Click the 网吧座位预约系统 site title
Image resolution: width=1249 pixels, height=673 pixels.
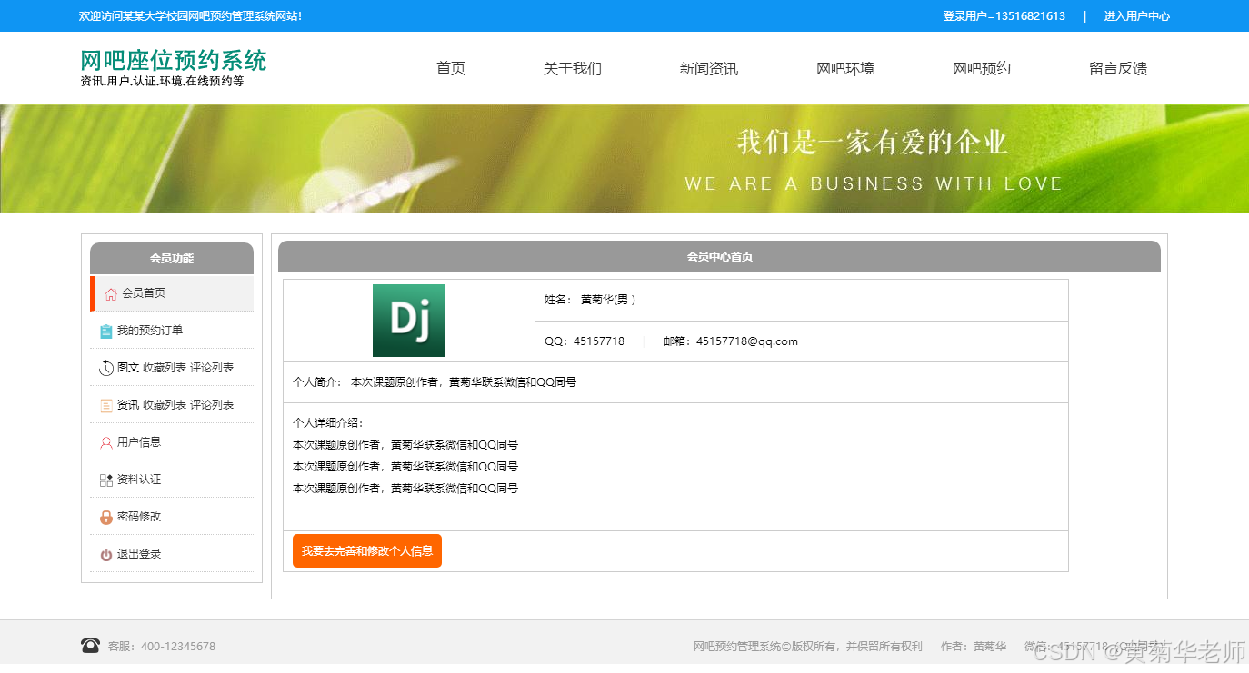pos(173,59)
